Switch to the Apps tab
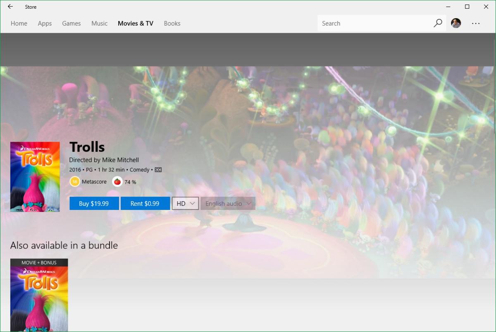 [45, 24]
